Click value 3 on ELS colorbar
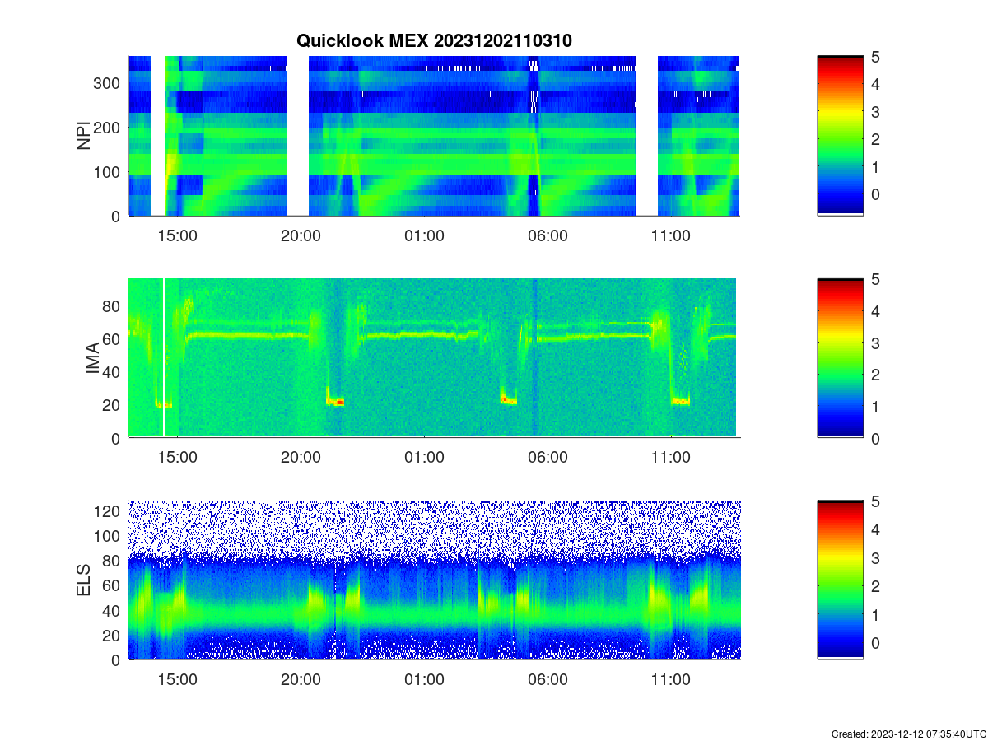The height and width of the screenshot is (741, 988). coord(876,558)
